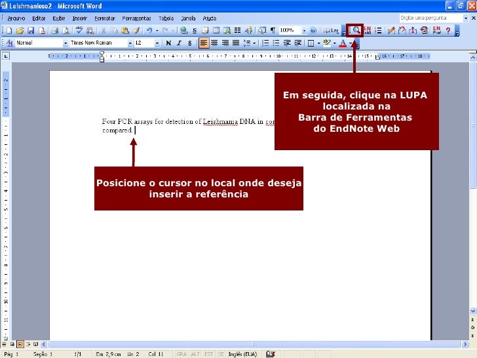
Task: Apply the highlight color marker
Action: pyautogui.click(x=327, y=43)
